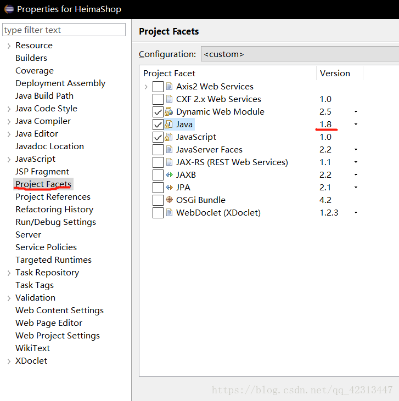This screenshot has height=401, width=399.
Task: Open the Configuration combo box
Action: pos(299,54)
